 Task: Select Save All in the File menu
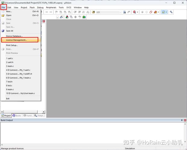pos(21,31)
